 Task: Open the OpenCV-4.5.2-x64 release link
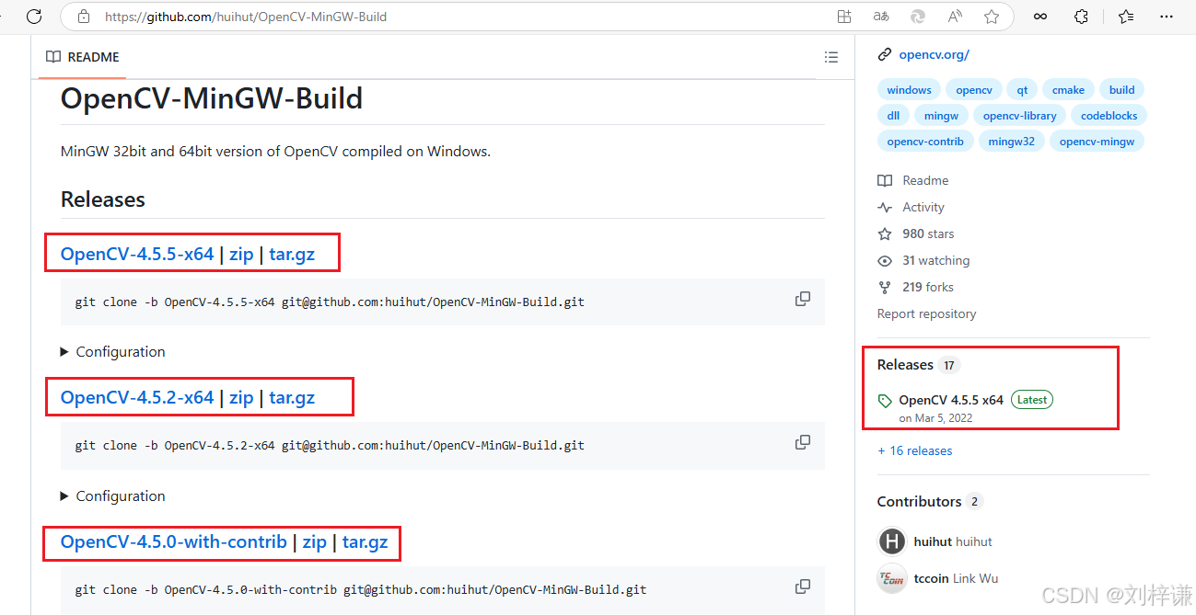coord(137,397)
